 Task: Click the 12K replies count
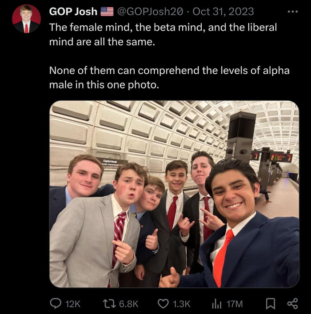click(72, 304)
